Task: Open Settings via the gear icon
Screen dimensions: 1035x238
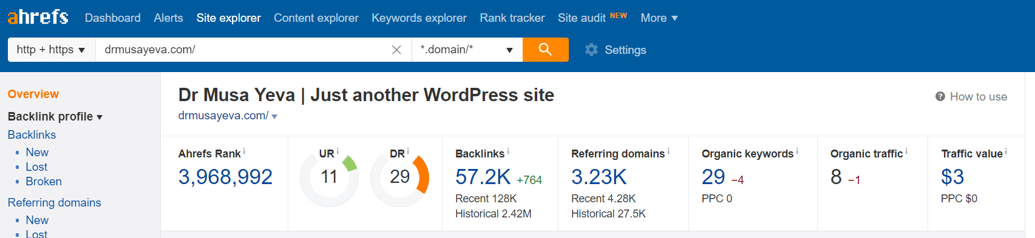Action: pos(591,50)
